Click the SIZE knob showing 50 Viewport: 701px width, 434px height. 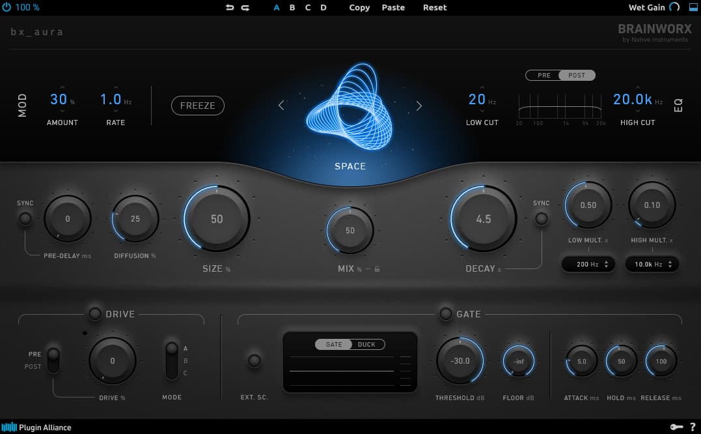pyautogui.click(x=217, y=219)
